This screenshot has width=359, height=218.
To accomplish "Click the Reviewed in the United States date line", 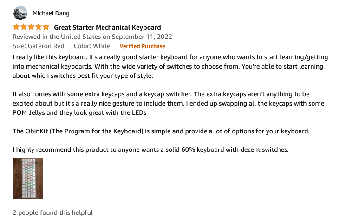I will 92,37.
